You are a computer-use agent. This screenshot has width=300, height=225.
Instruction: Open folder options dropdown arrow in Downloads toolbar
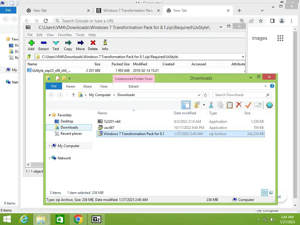[x=204, y=105]
